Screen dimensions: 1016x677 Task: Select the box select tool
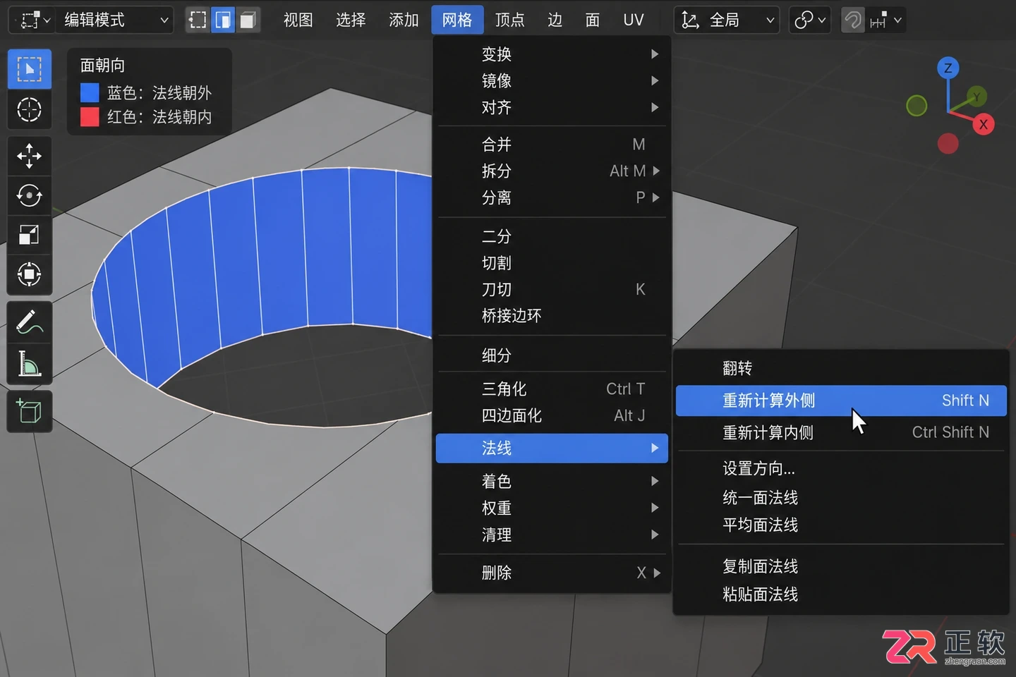(x=29, y=69)
